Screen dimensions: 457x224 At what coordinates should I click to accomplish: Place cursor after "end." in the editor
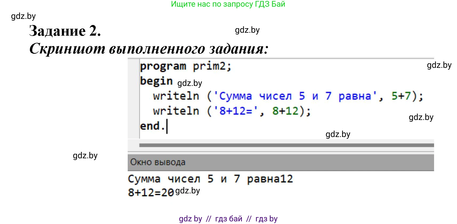tap(167, 126)
